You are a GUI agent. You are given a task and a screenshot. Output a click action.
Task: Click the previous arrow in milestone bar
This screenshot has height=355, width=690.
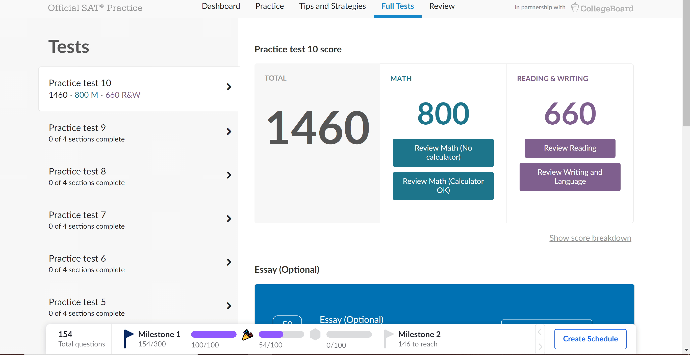click(540, 332)
